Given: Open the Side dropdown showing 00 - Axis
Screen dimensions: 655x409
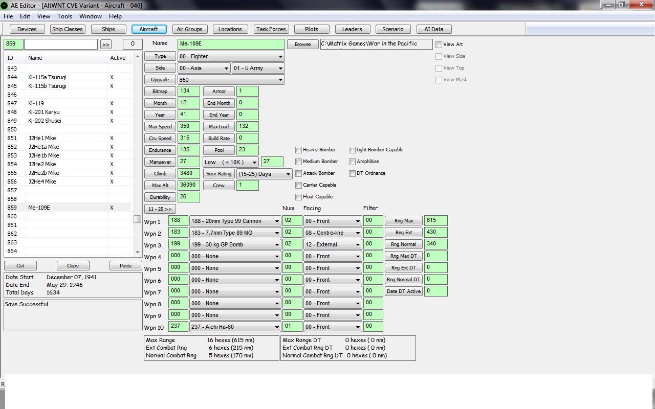Looking at the screenshot, I should 204,68.
